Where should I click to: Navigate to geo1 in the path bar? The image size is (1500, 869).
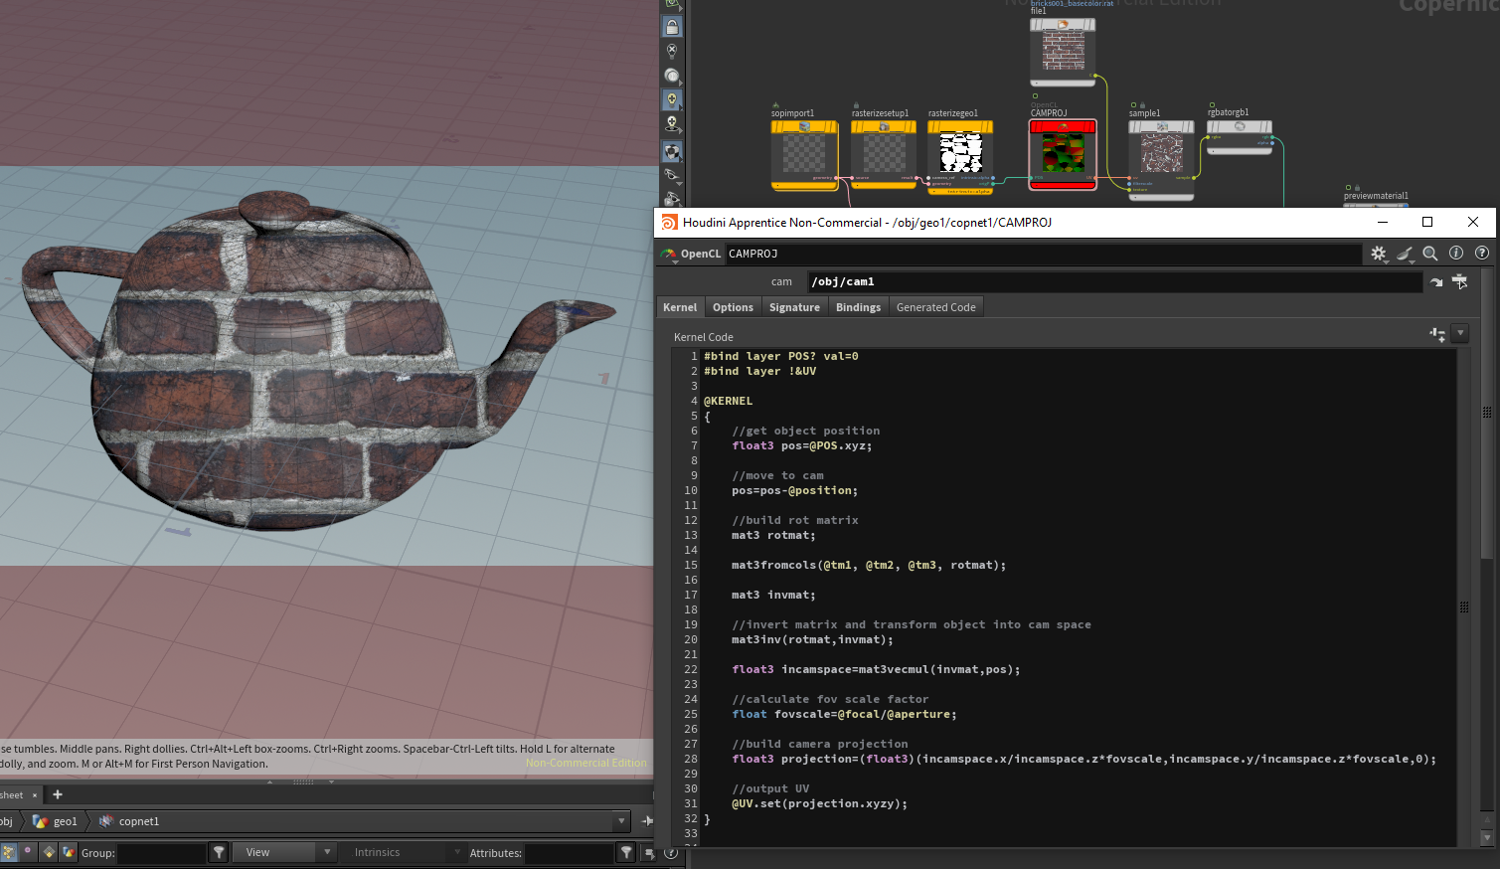[65, 821]
